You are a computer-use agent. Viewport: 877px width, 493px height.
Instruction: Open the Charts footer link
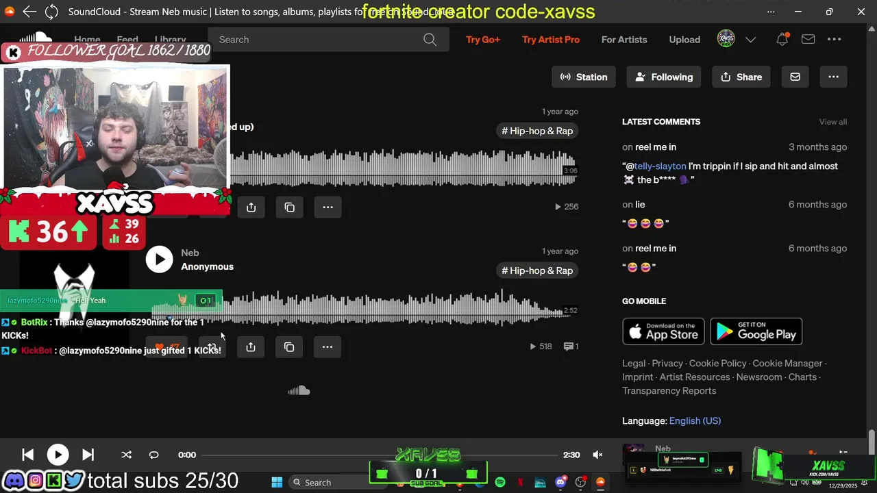point(802,377)
